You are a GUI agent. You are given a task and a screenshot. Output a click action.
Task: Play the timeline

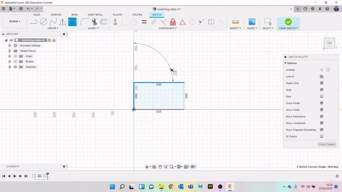point(14,176)
